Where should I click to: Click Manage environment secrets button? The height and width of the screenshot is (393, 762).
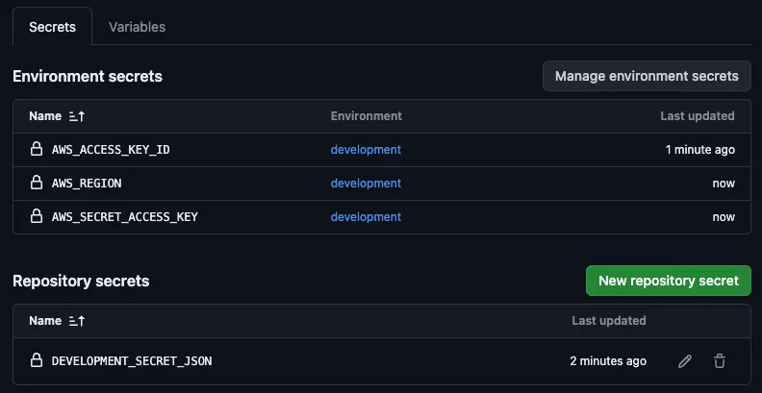pyautogui.click(x=647, y=76)
